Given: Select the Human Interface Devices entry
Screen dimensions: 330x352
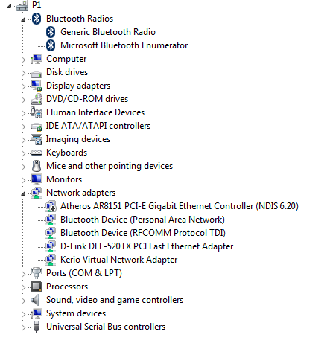Looking at the screenshot, I should (95, 112).
